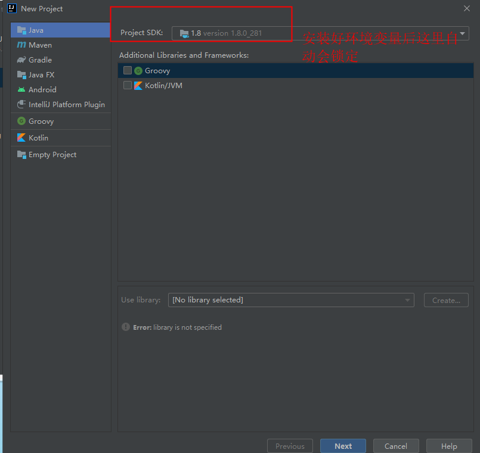
Task: Click the Groovy framework icon in libraries list
Action: pos(138,71)
